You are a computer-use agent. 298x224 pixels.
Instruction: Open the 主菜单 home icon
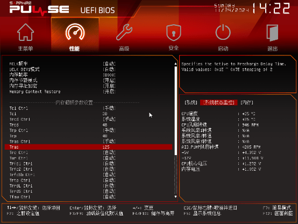coord(25,32)
